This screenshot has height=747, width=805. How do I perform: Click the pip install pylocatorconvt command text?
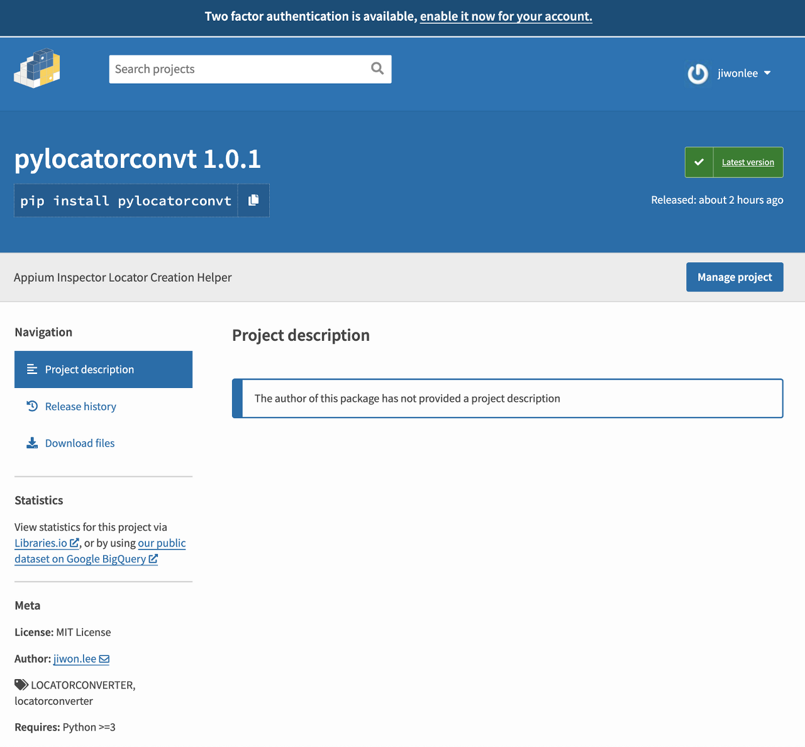126,201
